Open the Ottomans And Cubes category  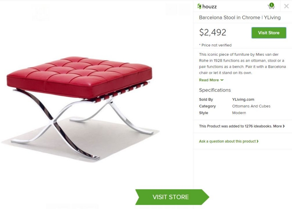click(x=251, y=106)
